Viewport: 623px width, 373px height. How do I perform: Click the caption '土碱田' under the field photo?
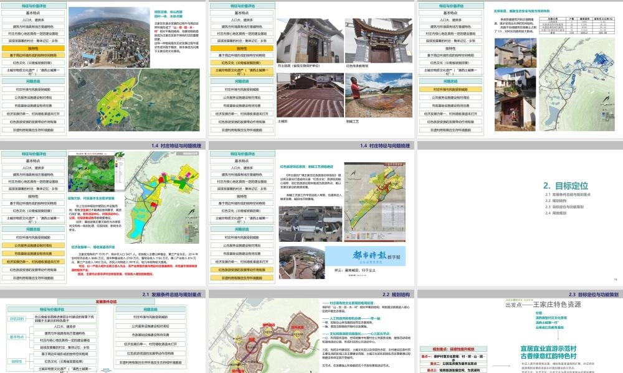[x=282, y=121]
